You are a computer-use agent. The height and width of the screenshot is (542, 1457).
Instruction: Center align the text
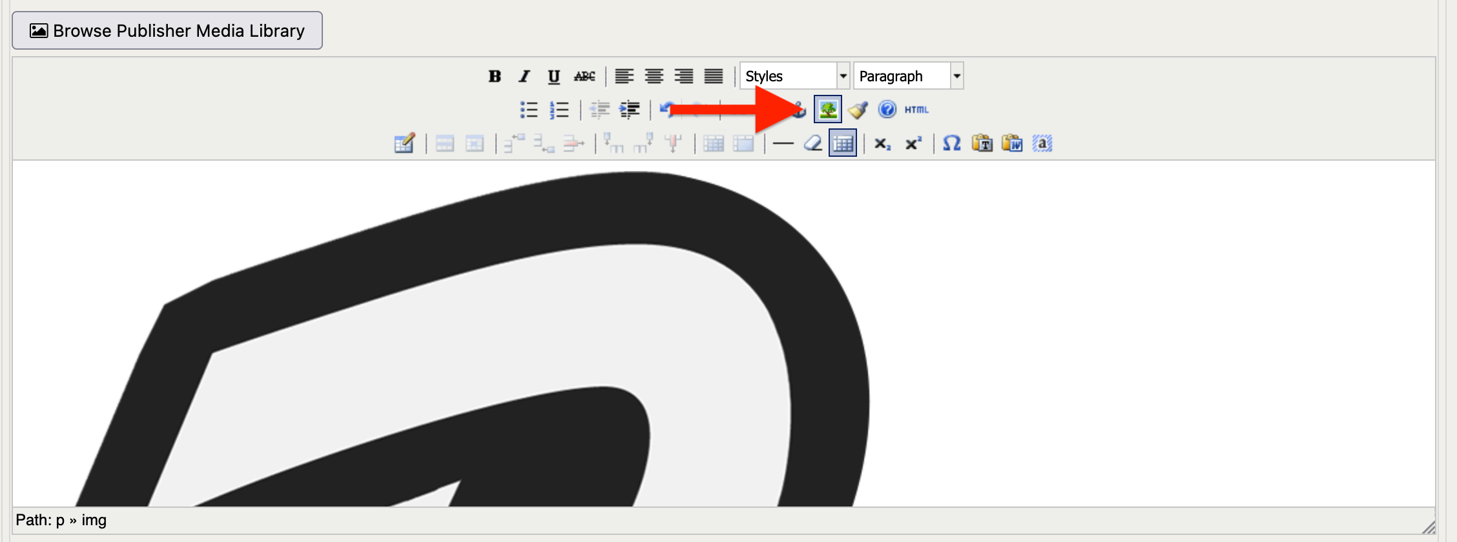(654, 76)
